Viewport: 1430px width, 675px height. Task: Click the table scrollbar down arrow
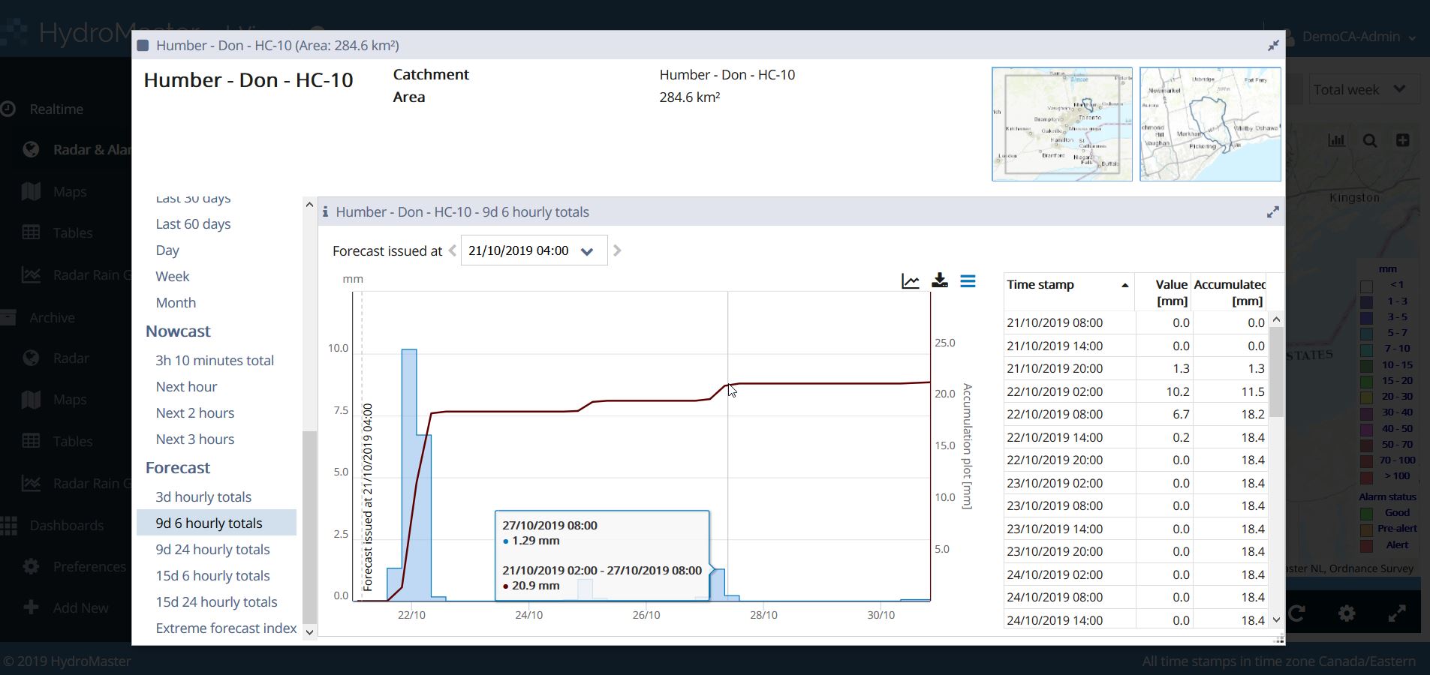[1276, 620]
